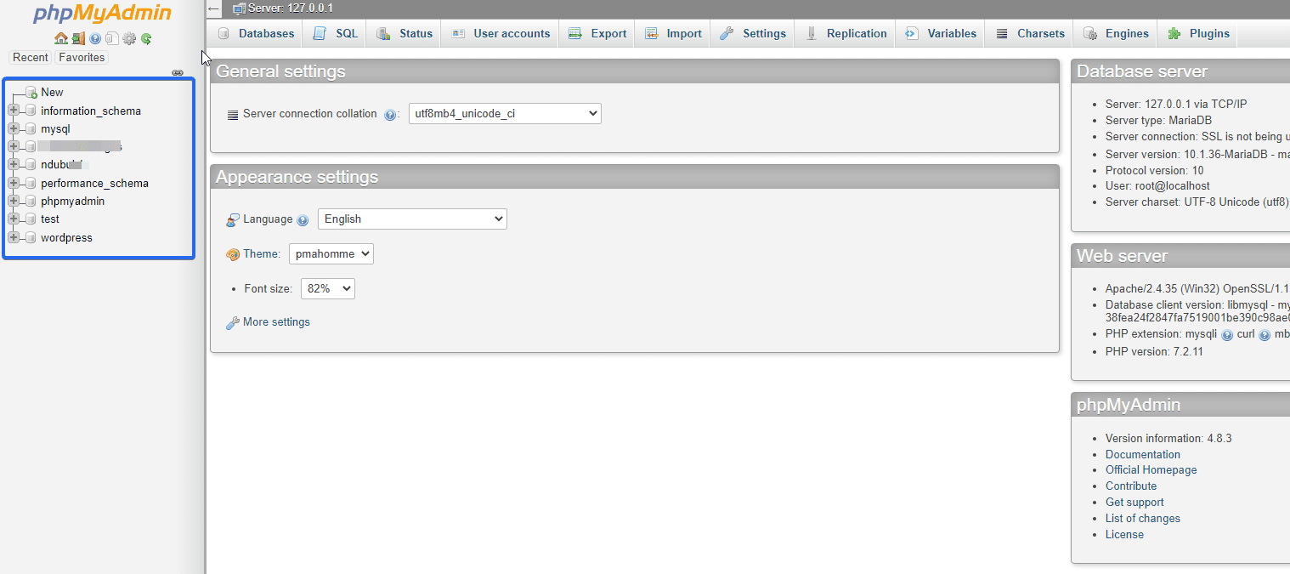
Task: Open the Server connection collation dropdown
Action: [505, 113]
